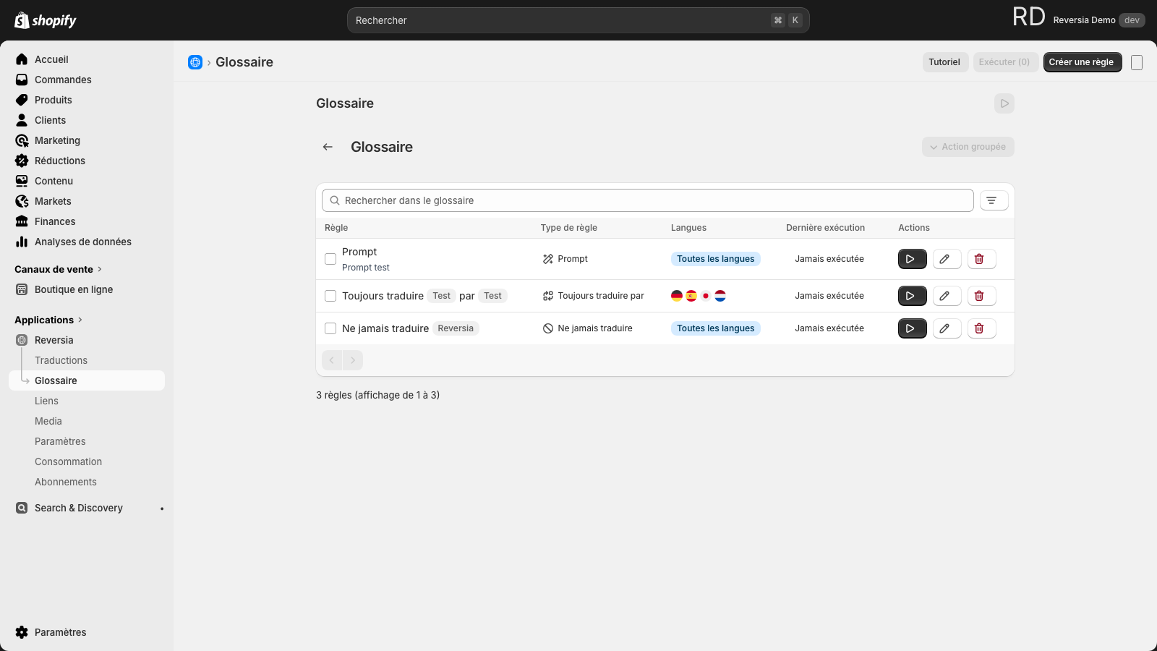Go to next page of rules
The height and width of the screenshot is (651, 1157).
pos(353,360)
